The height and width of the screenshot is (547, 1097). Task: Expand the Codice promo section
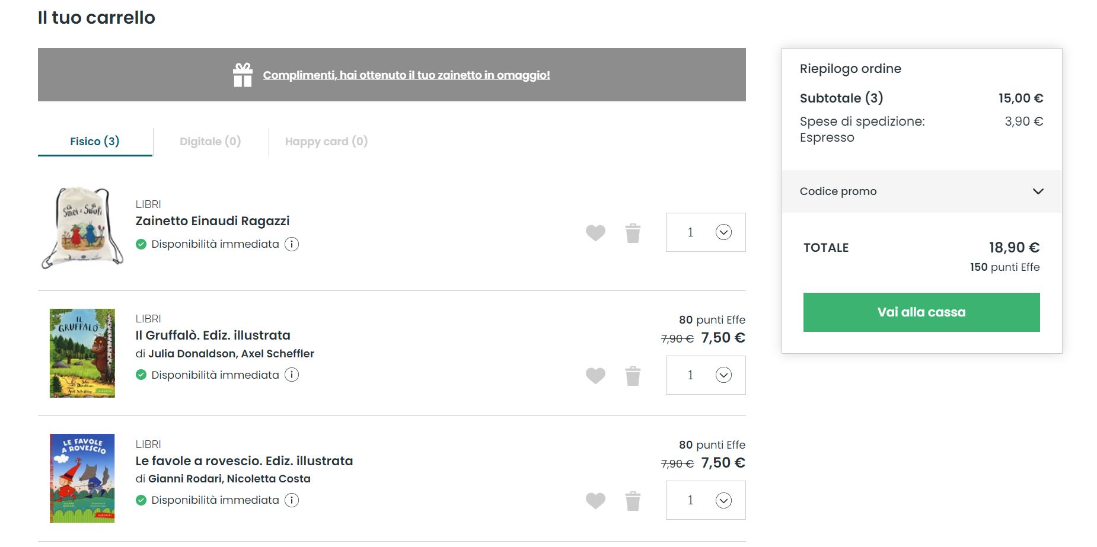(921, 191)
